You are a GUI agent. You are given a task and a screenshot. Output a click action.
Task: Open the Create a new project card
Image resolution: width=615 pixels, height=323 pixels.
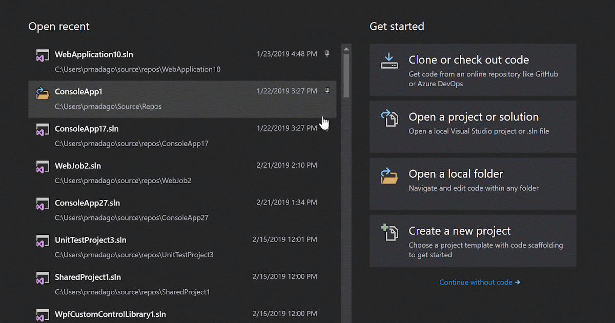(473, 240)
